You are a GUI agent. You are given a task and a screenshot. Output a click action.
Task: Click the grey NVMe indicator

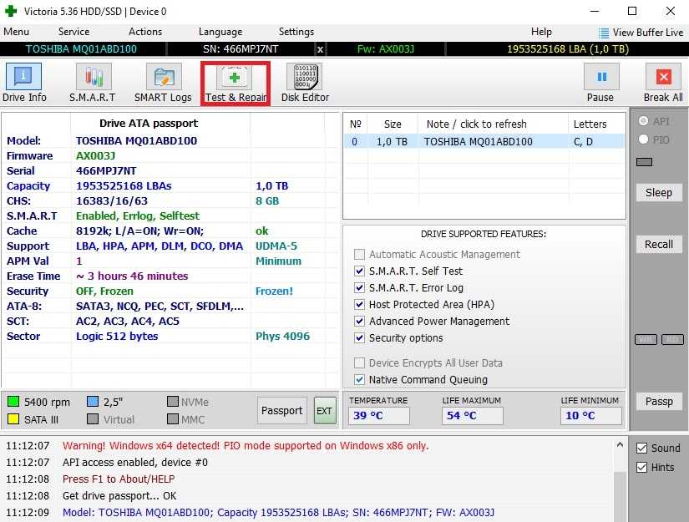coord(173,402)
